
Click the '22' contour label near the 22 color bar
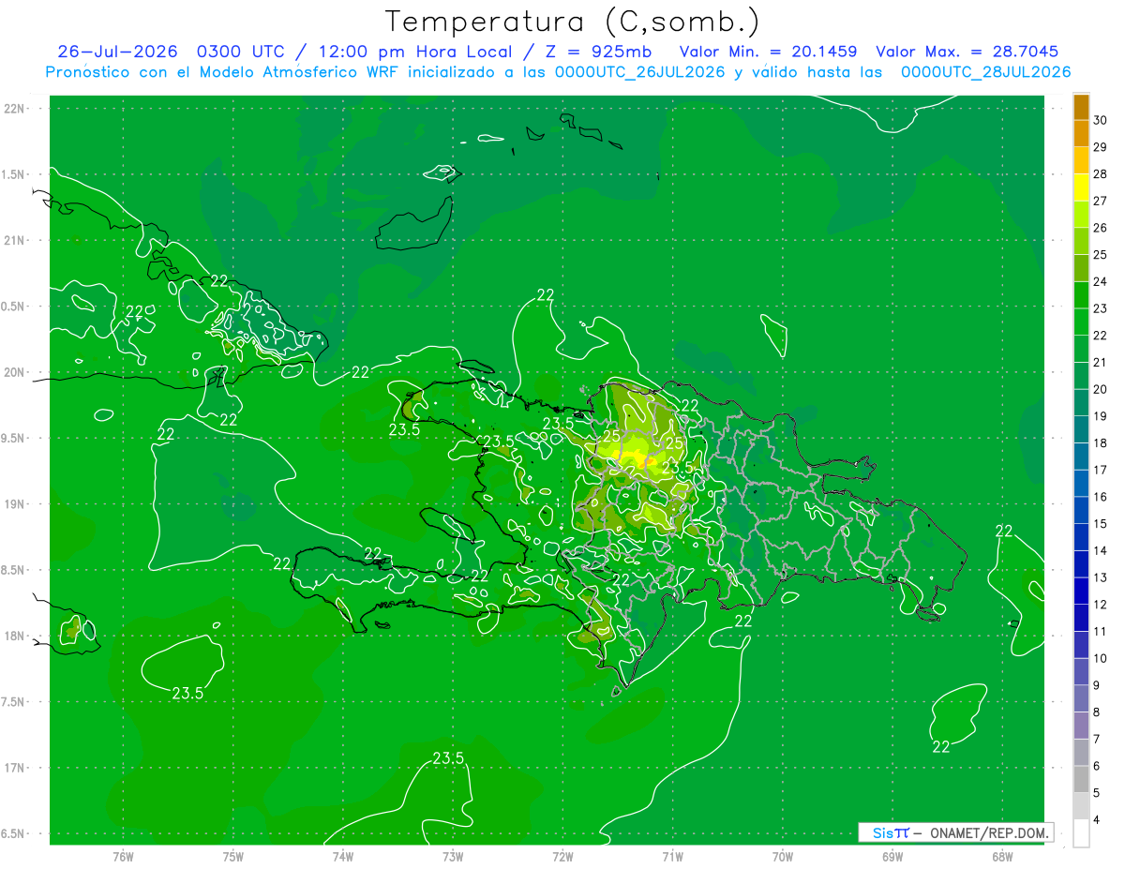tap(1004, 531)
